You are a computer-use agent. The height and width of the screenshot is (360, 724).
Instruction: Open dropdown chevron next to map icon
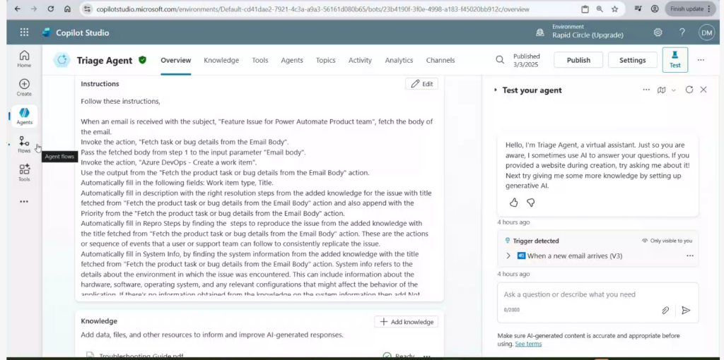tap(673, 90)
